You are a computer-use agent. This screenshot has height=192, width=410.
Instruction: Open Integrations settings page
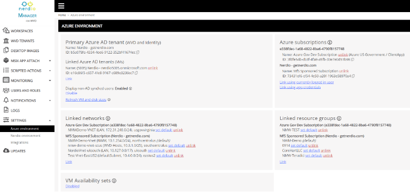[x=19, y=143]
